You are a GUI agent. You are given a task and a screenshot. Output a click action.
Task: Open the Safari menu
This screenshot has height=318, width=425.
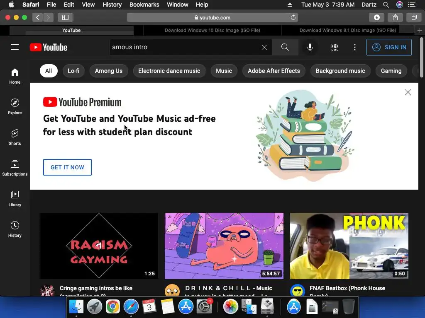click(31, 5)
